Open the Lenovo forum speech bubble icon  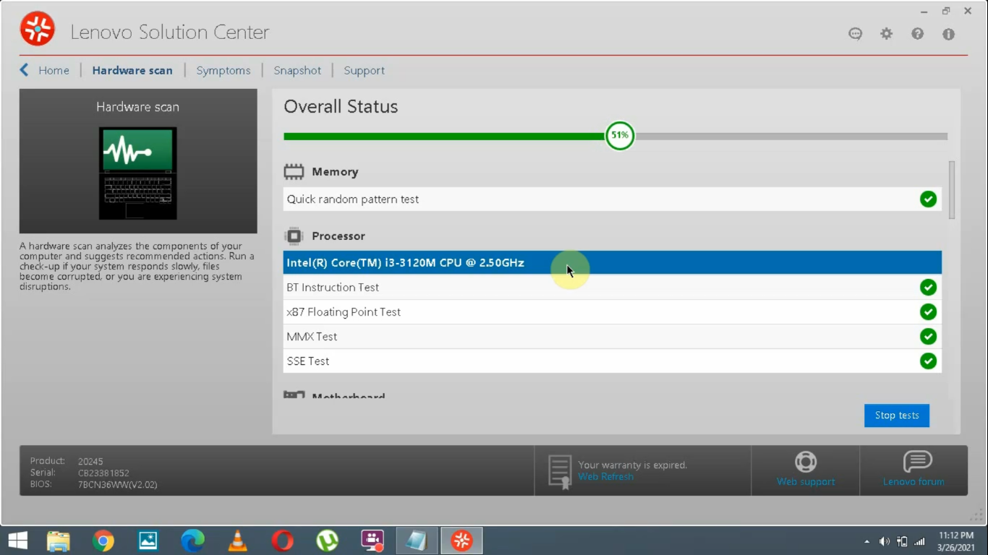tap(917, 461)
